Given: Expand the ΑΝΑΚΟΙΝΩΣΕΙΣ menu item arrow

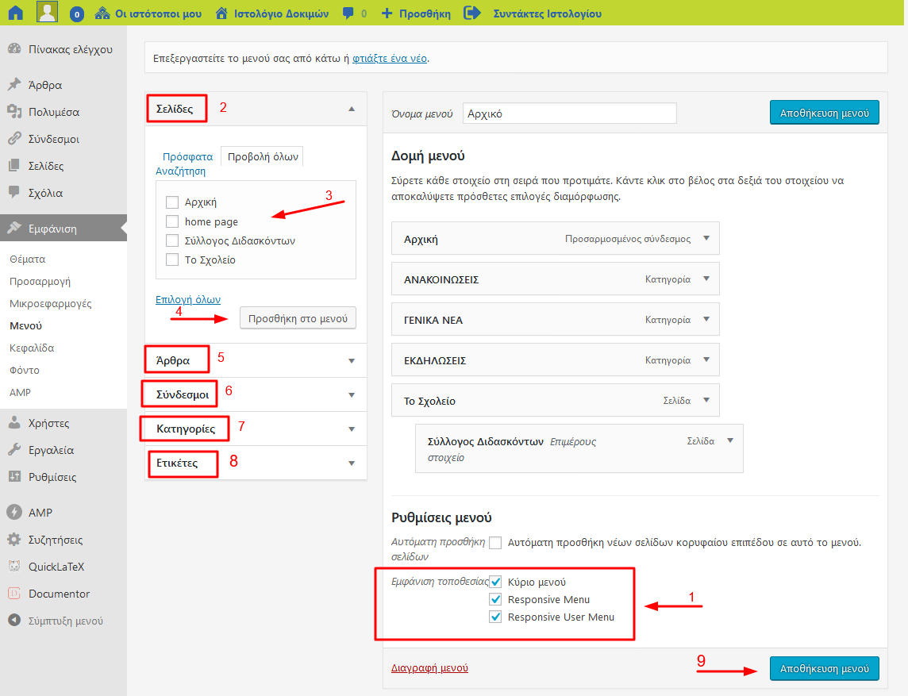Looking at the screenshot, I should 706,279.
